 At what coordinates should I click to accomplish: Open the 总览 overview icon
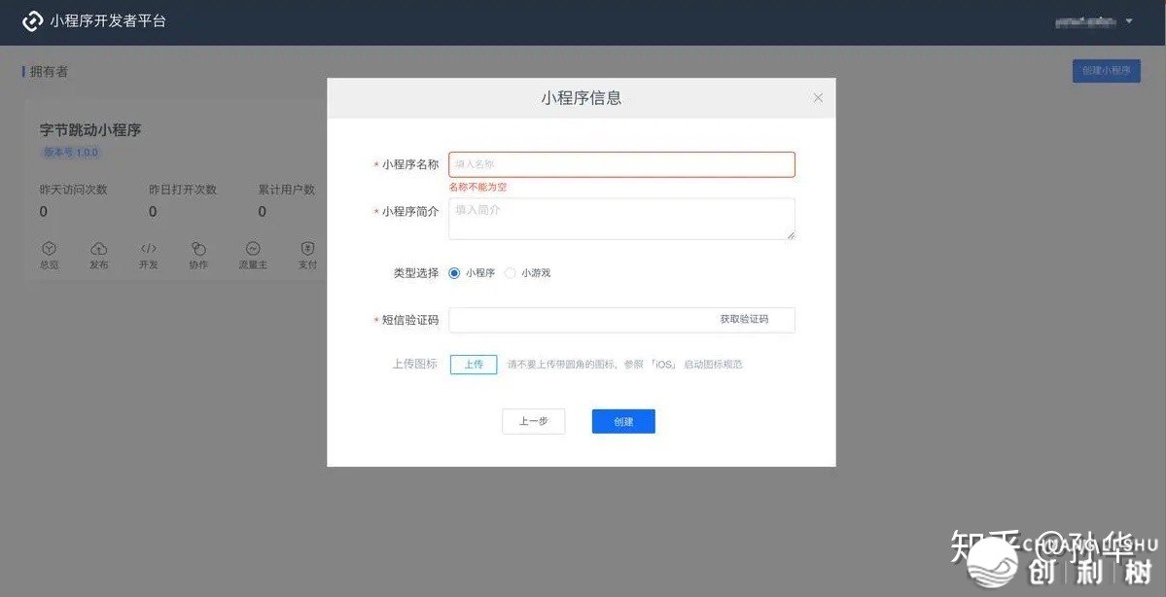(50, 250)
